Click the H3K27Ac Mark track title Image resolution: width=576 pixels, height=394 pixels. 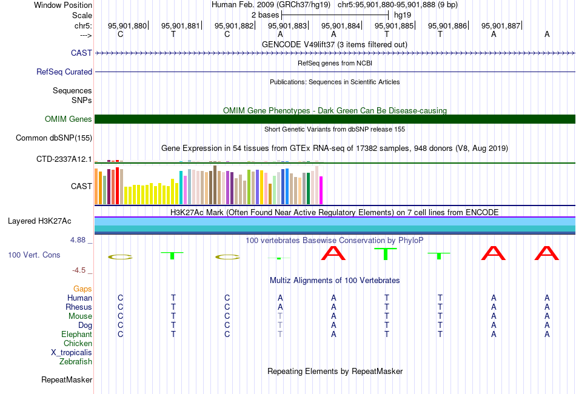(335, 212)
